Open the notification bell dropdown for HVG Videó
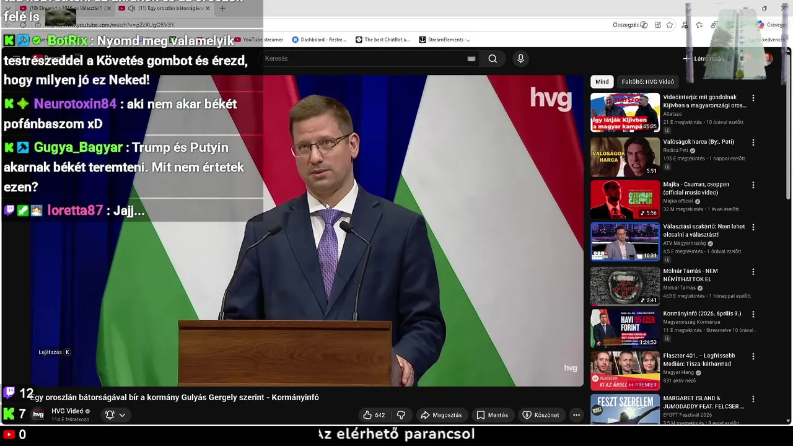Viewport: 793px width, 446px height. pos(115,415)
